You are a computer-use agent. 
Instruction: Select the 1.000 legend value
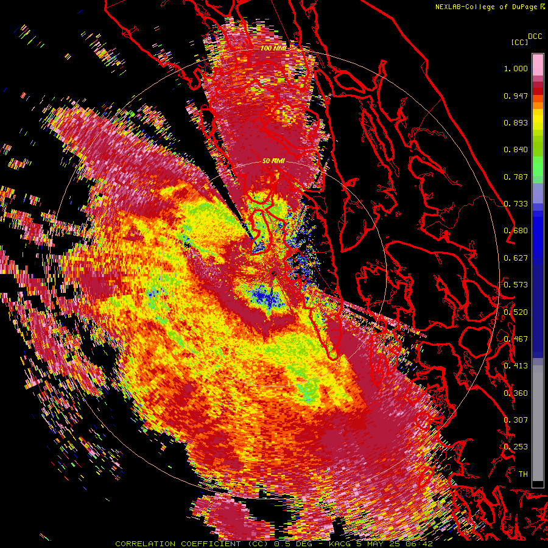[x=516, y=68]
